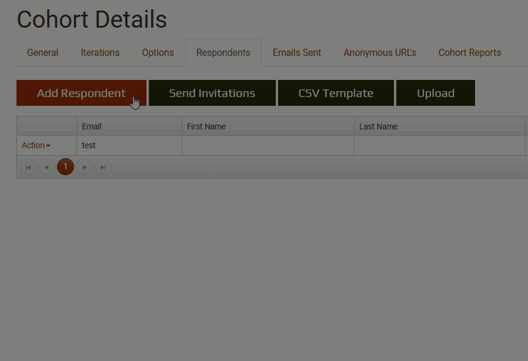This screenshot has height=361, width=528.
Task: Sort by the Last Name column header
Action: 378,126
